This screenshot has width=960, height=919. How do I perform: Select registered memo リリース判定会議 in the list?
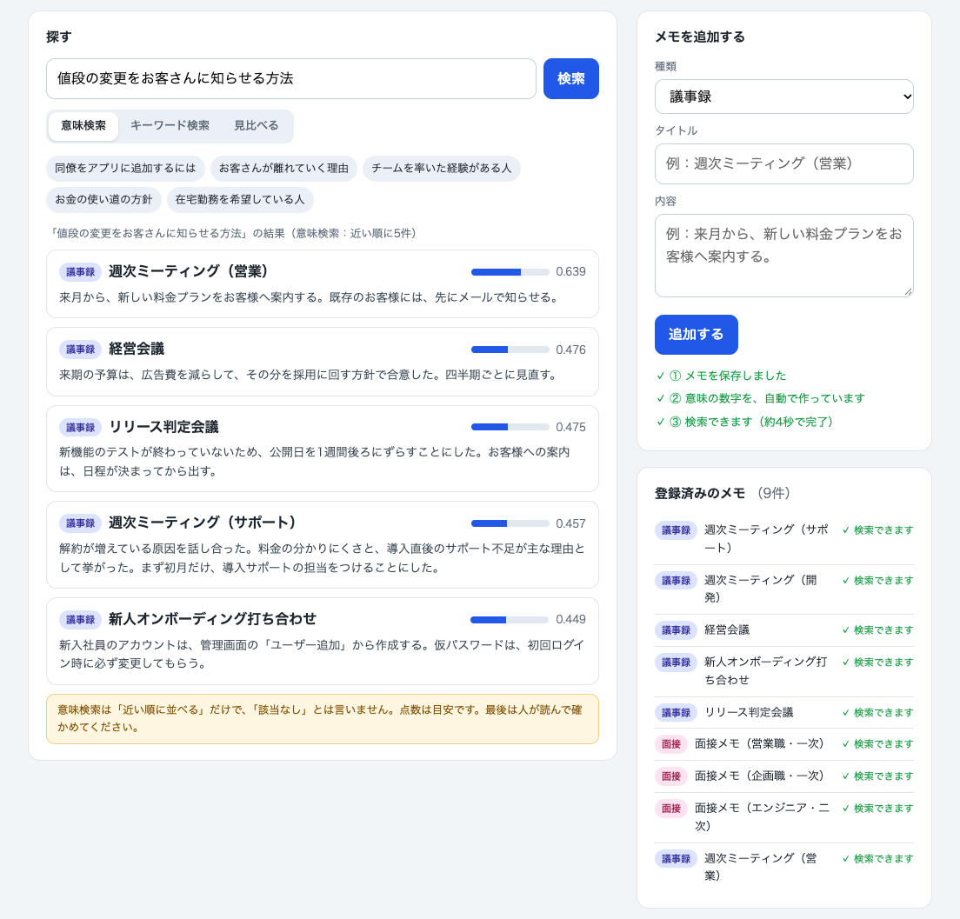point(783,712)
